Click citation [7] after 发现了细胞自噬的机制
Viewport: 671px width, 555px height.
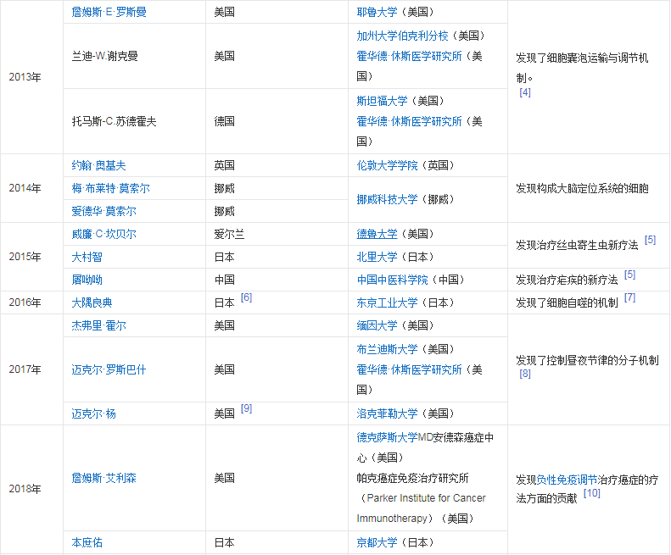(x=629, y=297)
